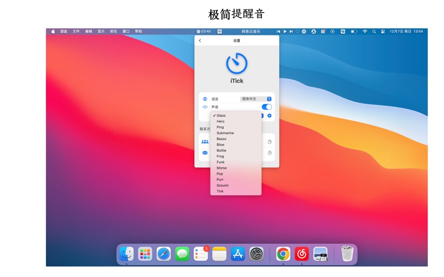
Task: Click the input method icon in menu bar
Action: point(219,32)
